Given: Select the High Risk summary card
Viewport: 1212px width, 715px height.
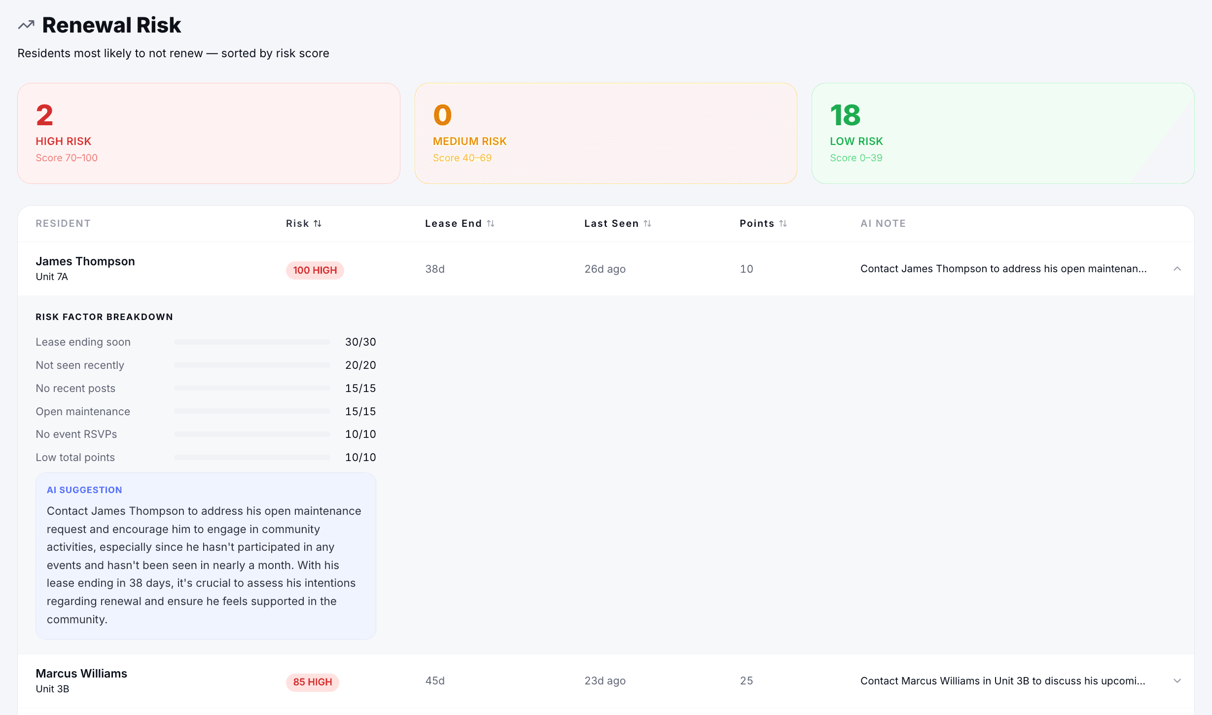Looking at the screenshot, I should tap(209, 133).
